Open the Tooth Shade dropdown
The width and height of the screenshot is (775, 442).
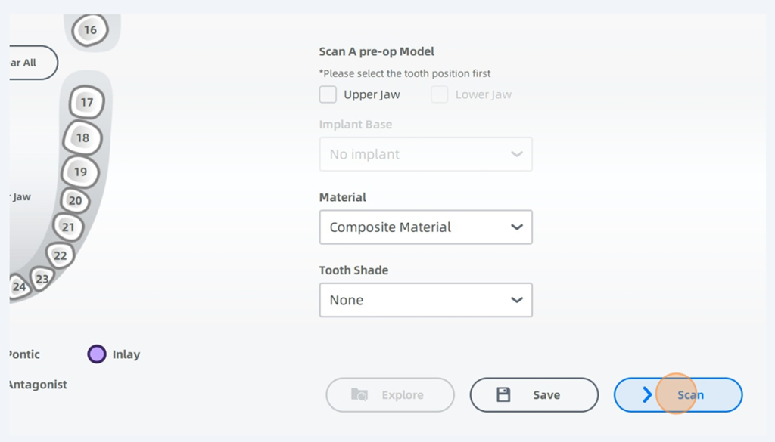pos(425,300)
